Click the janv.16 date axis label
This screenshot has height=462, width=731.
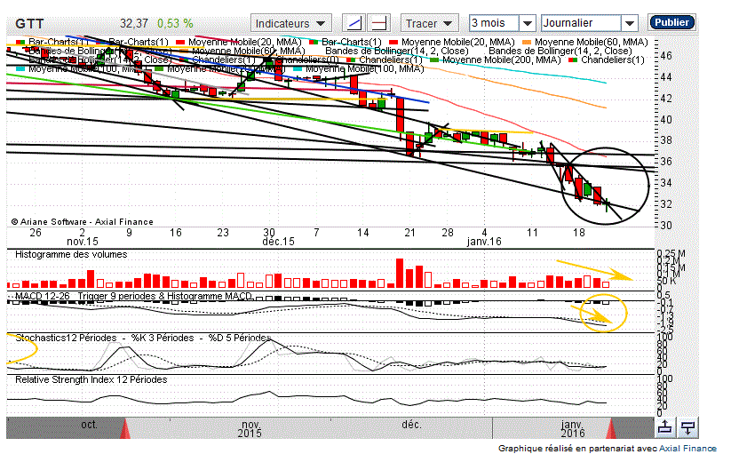[484, 242]
